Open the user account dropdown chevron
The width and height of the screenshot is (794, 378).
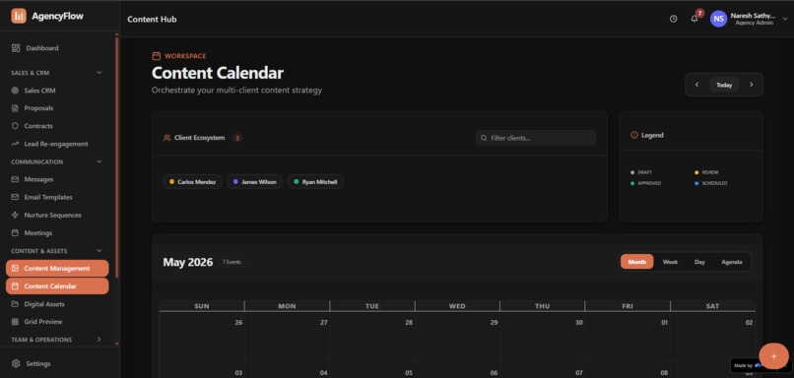[785, 19]
